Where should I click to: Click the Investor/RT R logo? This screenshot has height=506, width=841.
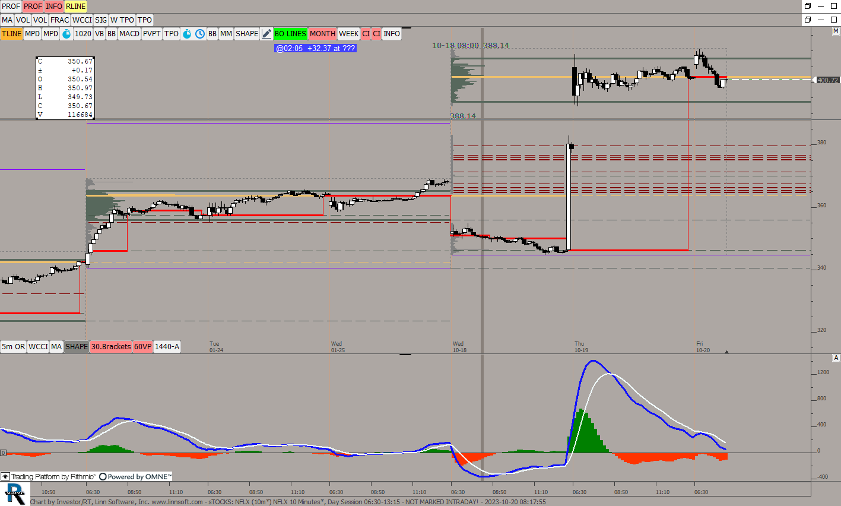click(x=15, y=494)
